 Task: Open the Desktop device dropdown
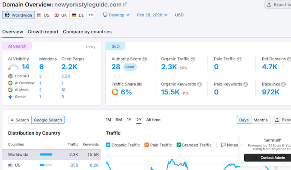[x=116, y=15]
